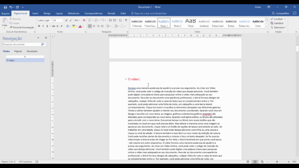Image resolution: width=299 pixels, height=168 pixels.
Task: Apply the Título 1 style
Action: (x=164, y=23)
